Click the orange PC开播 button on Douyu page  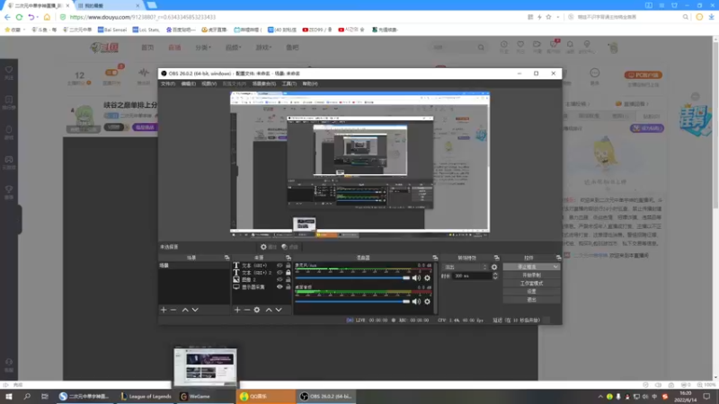click(x=644, y=75)
